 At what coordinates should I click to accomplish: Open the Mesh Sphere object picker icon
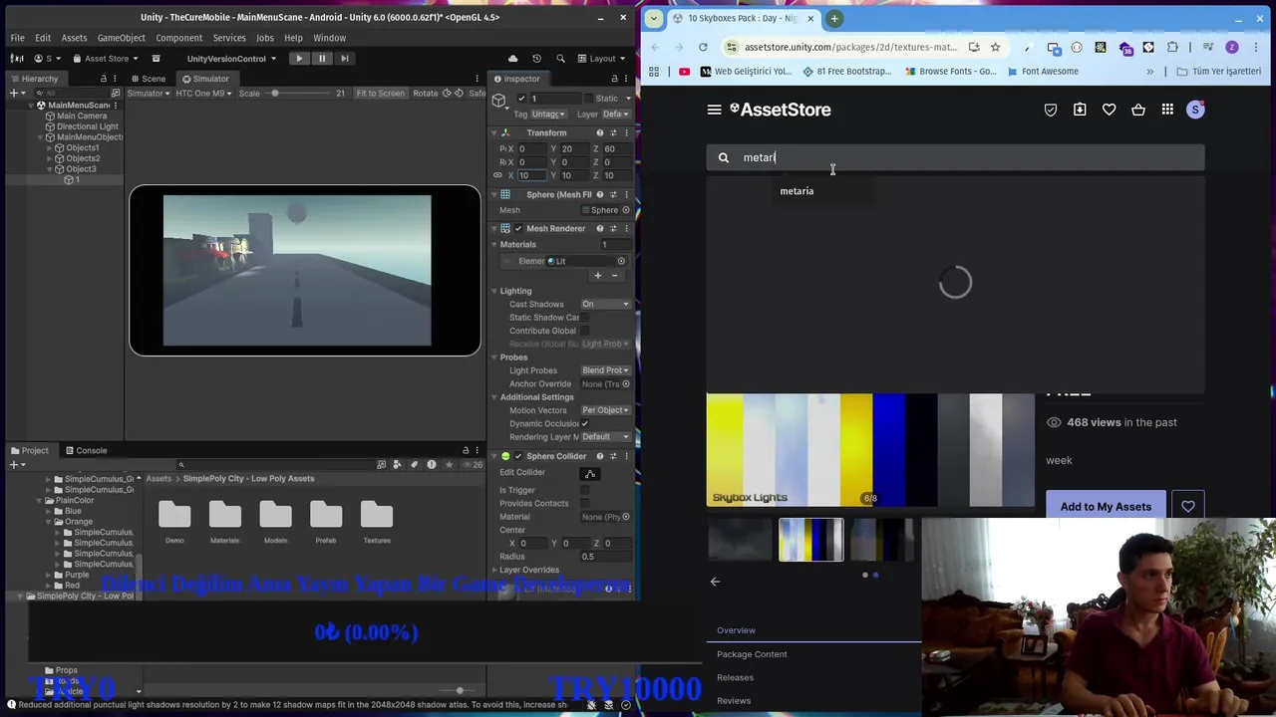(625, 210)
